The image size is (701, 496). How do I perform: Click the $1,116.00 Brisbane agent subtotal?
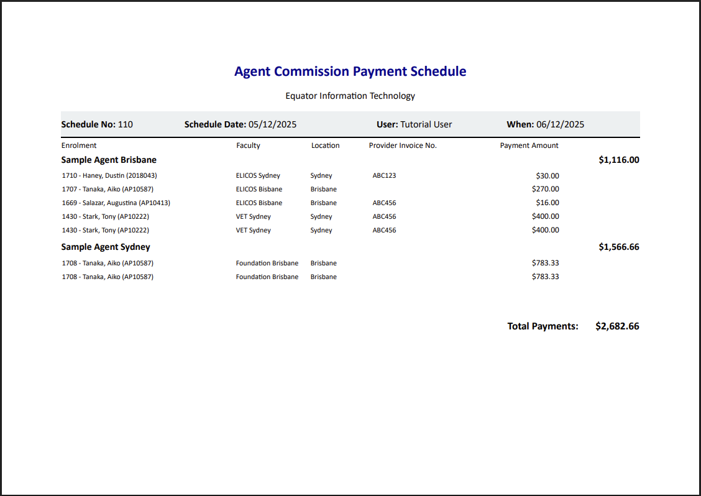point(618,160)
